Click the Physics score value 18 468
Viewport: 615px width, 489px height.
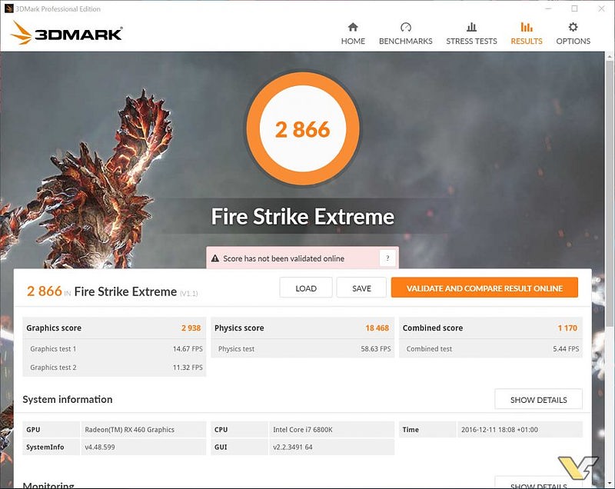coord(377,328)
